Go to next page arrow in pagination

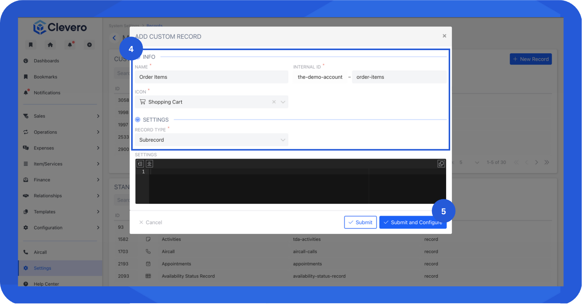click(536, 162)
